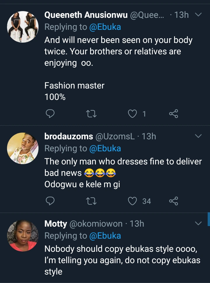
Task: Reply to Queeneth Anusionwu's tweet
Action: coord(50,114)
